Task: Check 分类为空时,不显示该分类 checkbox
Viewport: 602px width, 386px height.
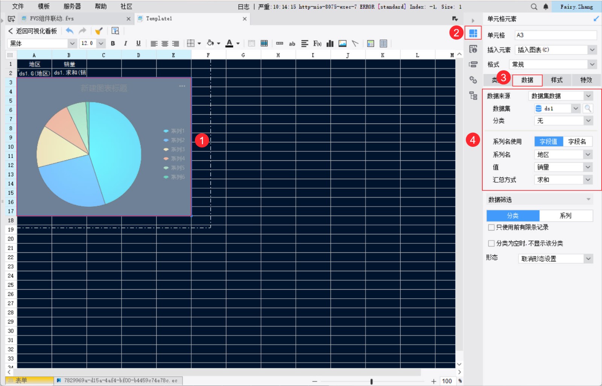Action: click(491, 243)
